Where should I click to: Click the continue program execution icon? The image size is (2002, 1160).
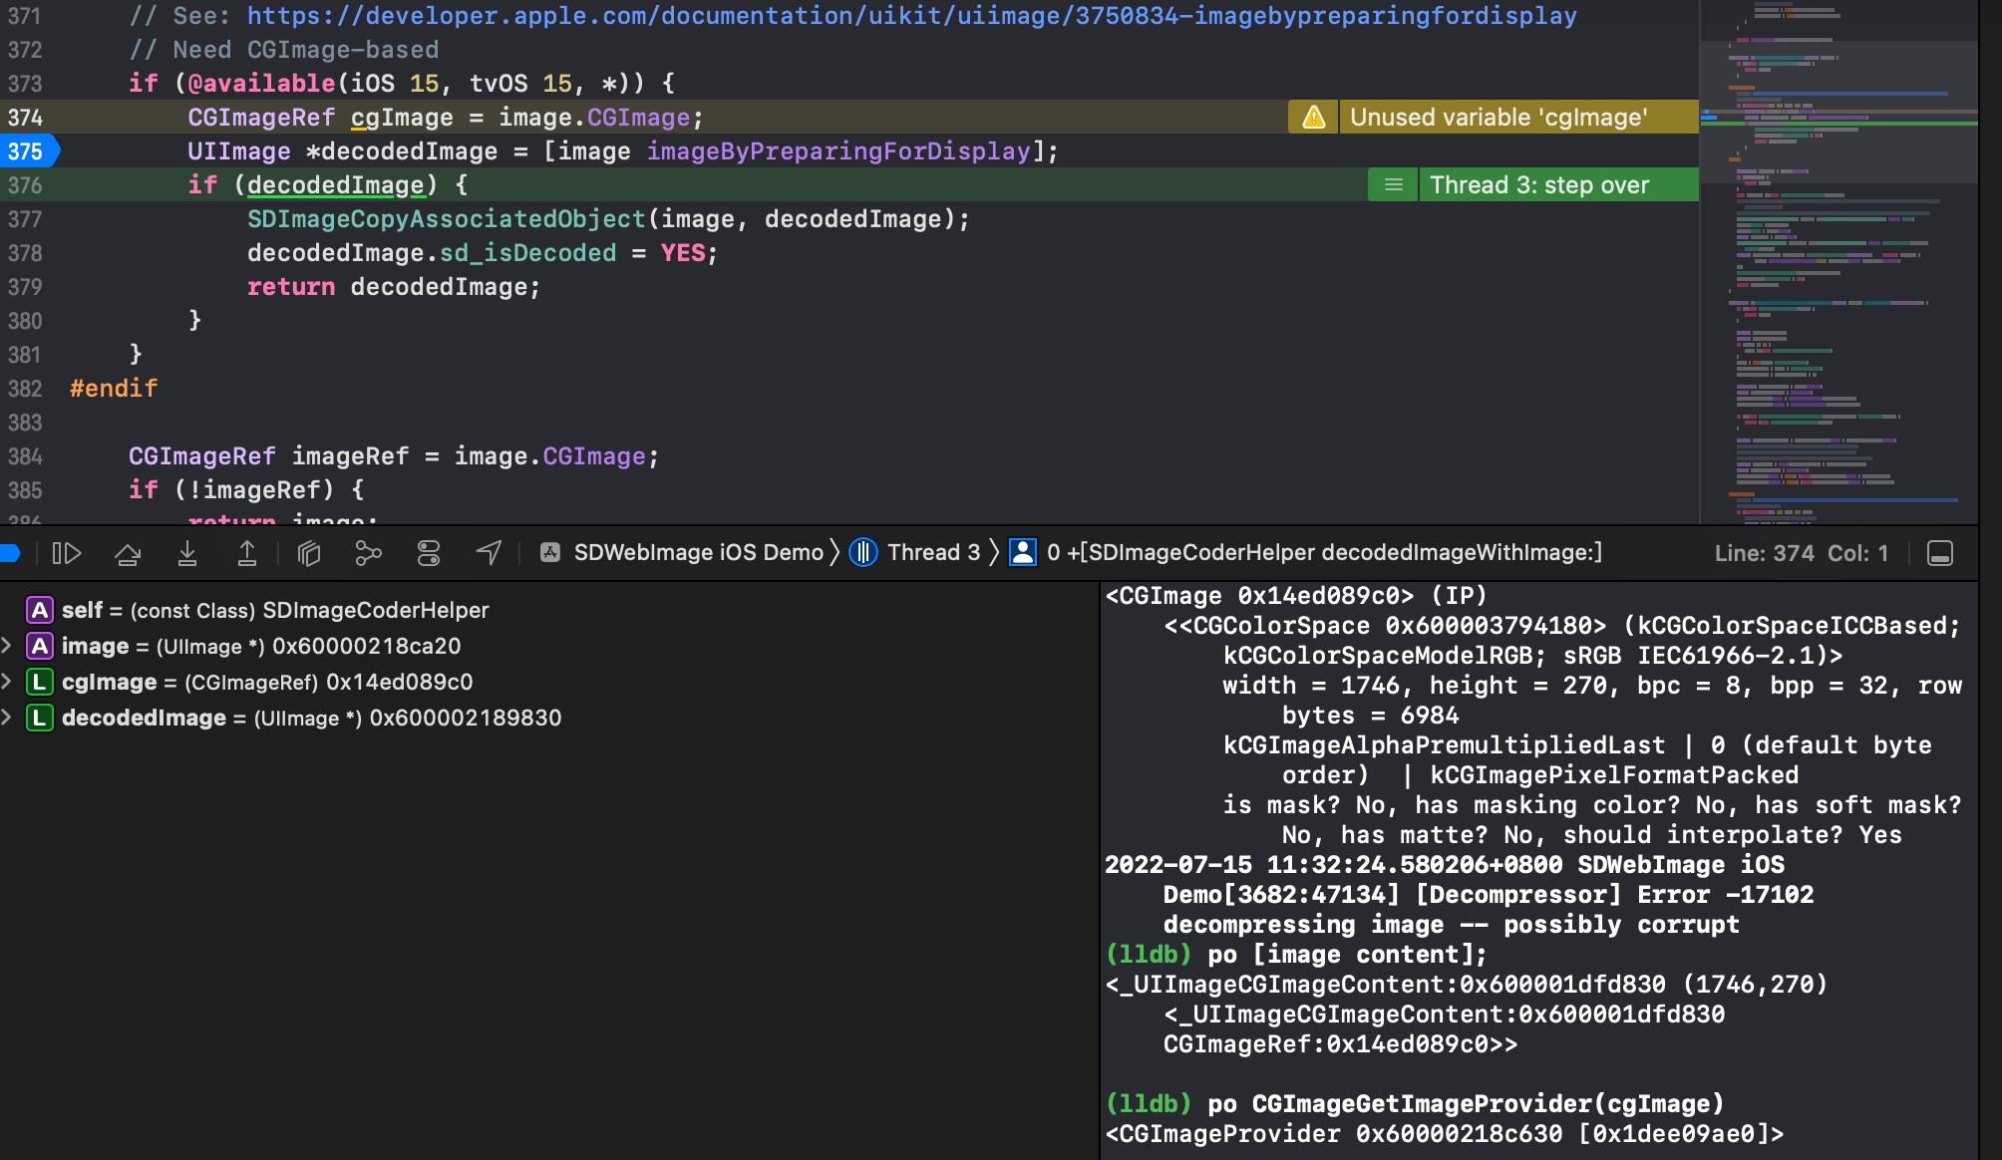tap(67, 553)
